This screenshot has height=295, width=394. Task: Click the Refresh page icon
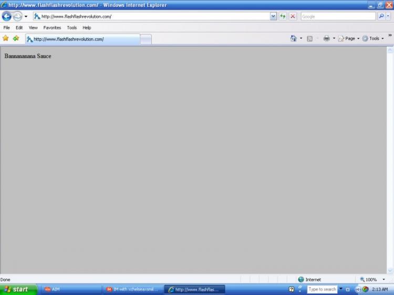[x=283, y=16]
